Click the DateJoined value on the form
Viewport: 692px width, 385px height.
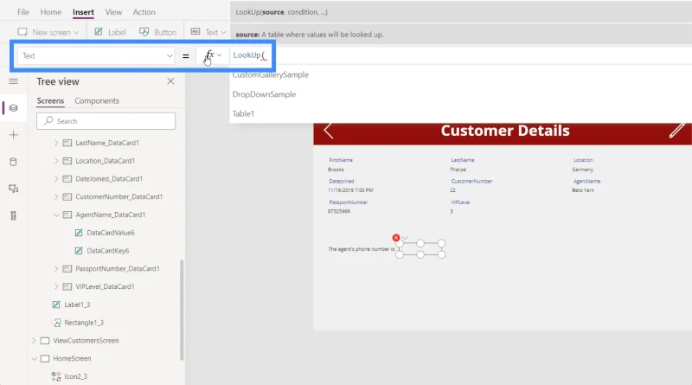pyautogui.click(x=350, y=190)
